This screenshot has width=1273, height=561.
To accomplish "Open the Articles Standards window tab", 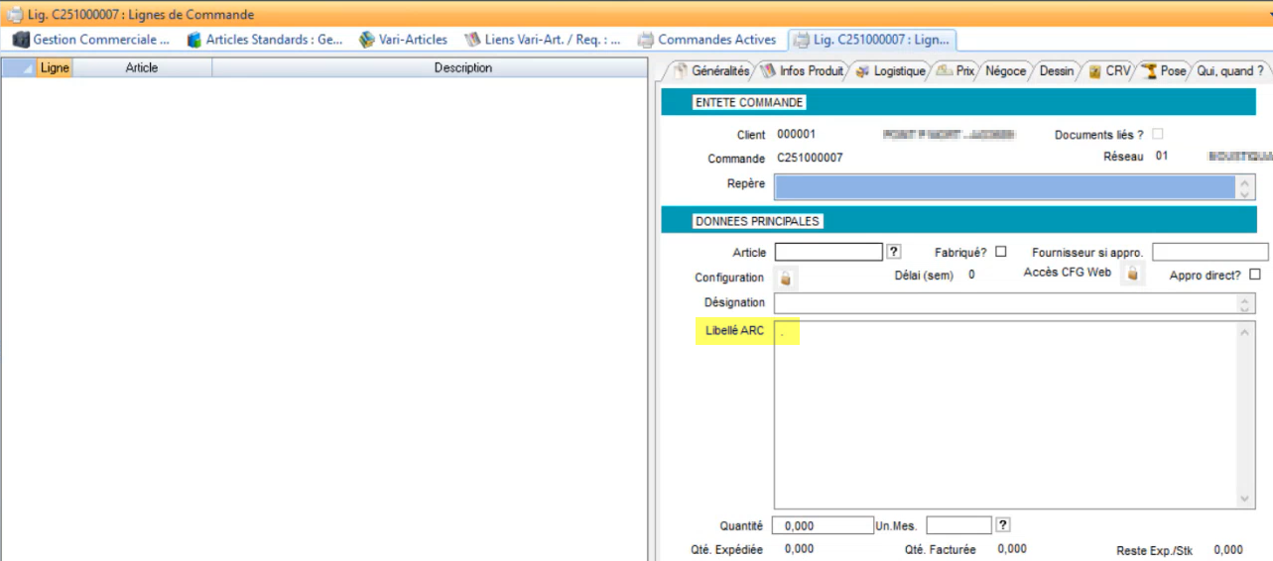I will coord(264,40).
